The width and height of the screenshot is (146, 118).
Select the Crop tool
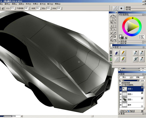pyautogui.click(x=111, y=23)
